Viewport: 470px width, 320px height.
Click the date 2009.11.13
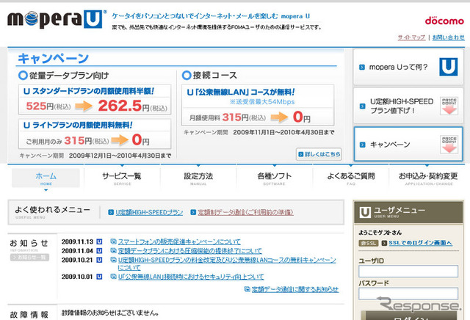(x=77, y=241)
